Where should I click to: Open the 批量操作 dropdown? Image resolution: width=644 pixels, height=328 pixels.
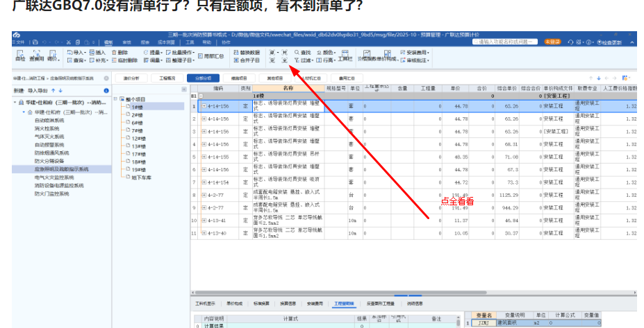(x=181, y=53)
